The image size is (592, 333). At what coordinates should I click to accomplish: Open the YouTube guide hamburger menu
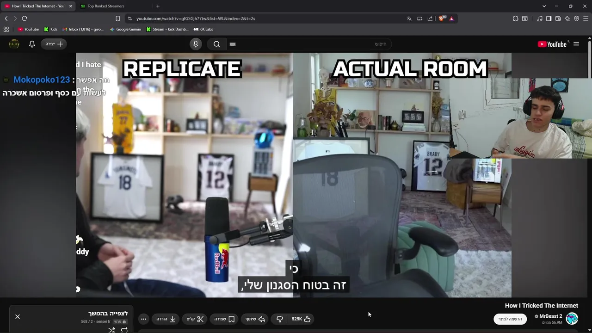coord(576,44)
